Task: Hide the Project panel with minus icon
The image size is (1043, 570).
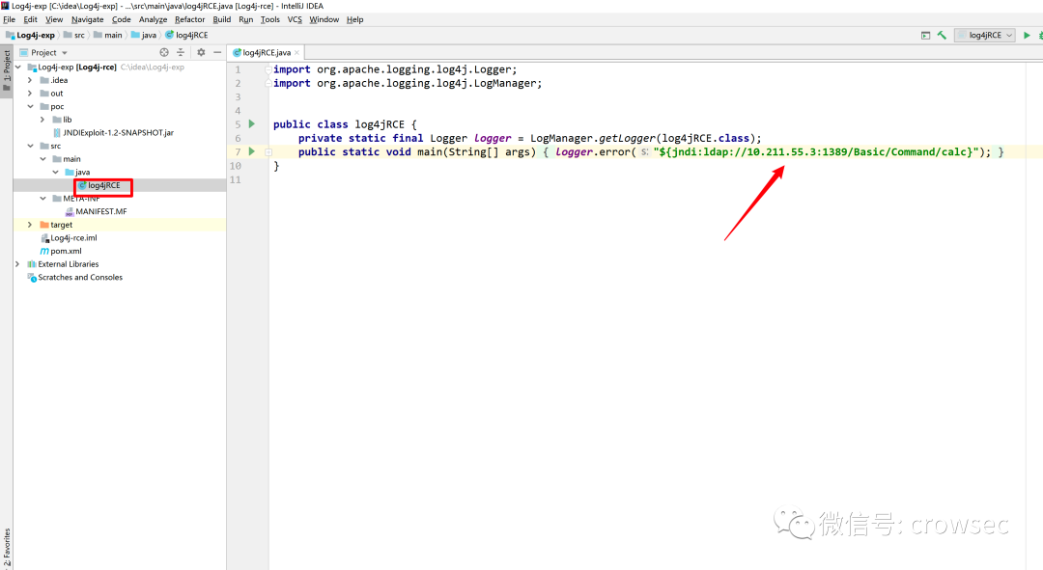Action: (217, 52)
